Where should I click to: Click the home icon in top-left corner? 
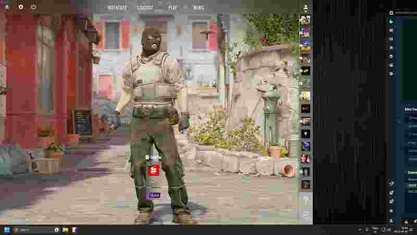pyautogui.click(x=7, y=7)
